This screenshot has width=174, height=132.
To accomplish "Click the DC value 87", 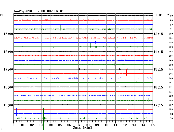I will pos(171,25).
